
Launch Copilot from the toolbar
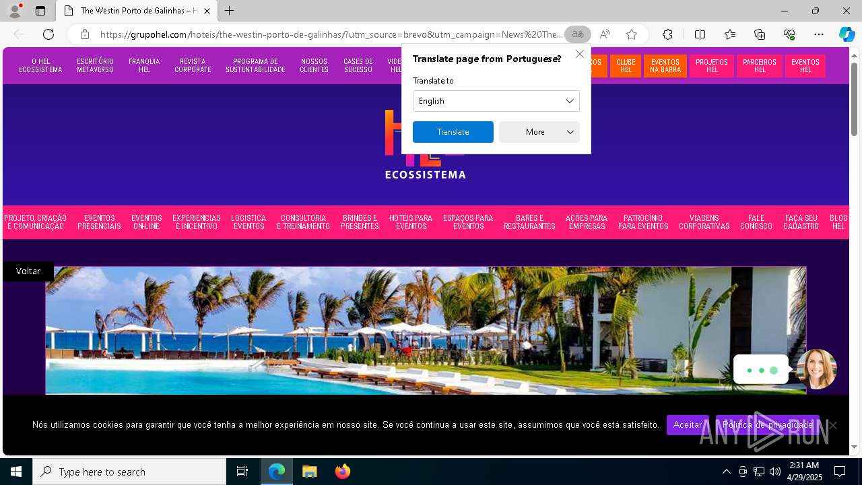click(847, 34)
